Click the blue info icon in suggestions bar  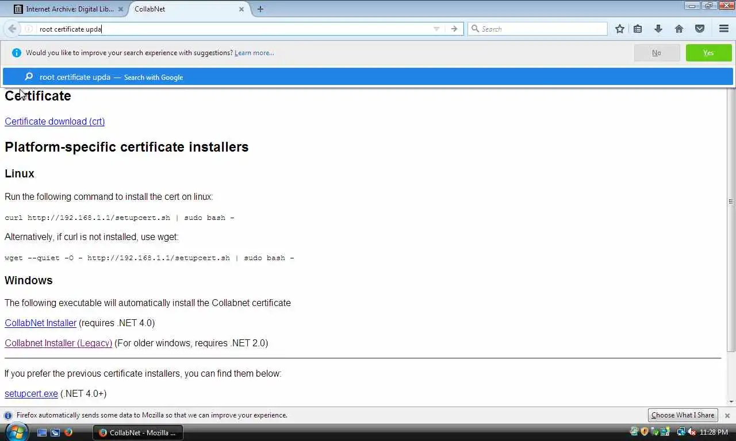[x=16, y=53]
